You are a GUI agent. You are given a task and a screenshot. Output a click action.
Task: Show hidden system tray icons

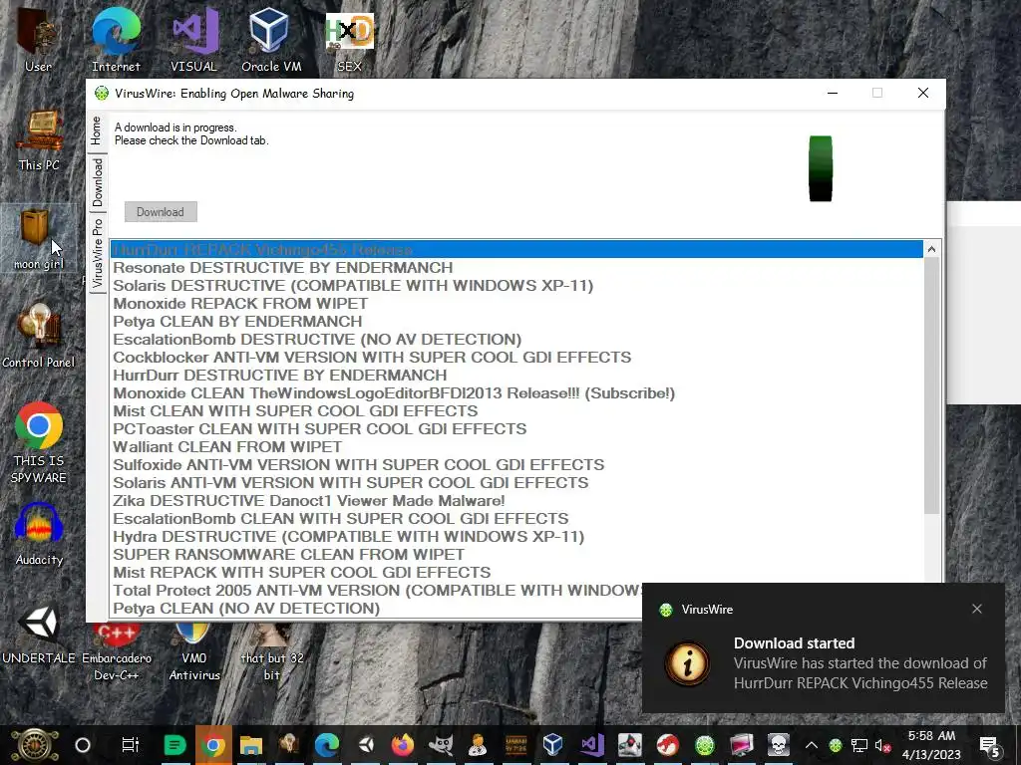(812, 745)
